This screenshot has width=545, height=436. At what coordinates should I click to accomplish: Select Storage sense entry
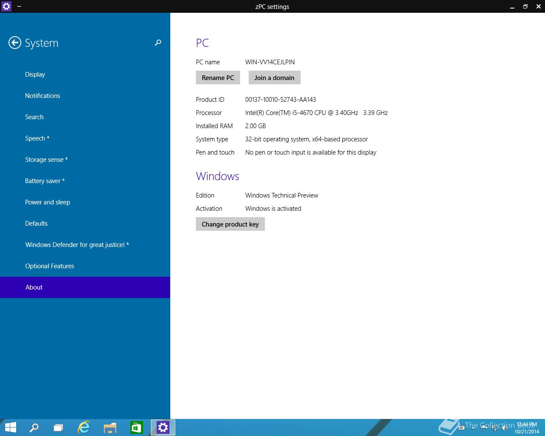[85, 160]
